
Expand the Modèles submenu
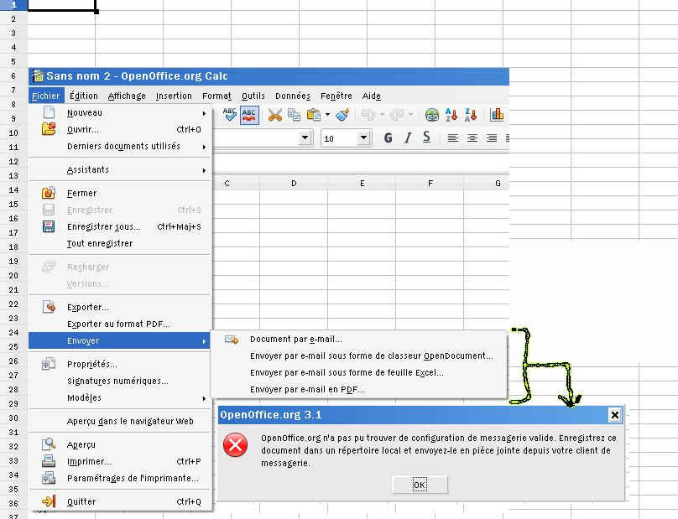120,398
